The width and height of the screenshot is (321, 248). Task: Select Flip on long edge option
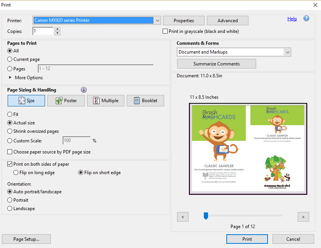click(16, 173)
